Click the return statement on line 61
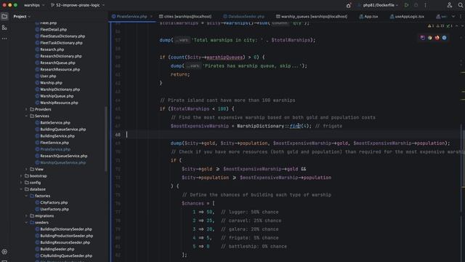The width and height of the screenshot is (465, 262). tap(180, 74)
